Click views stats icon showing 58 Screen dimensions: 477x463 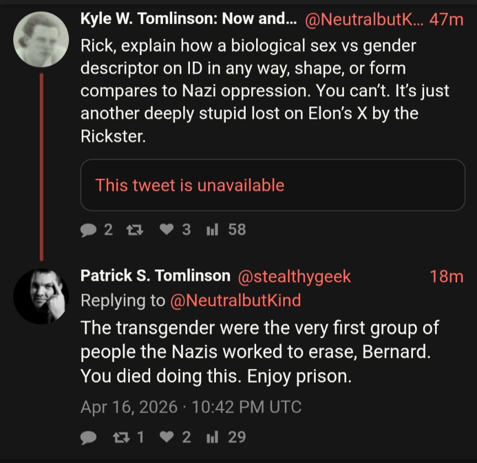(x=213, y=230)
